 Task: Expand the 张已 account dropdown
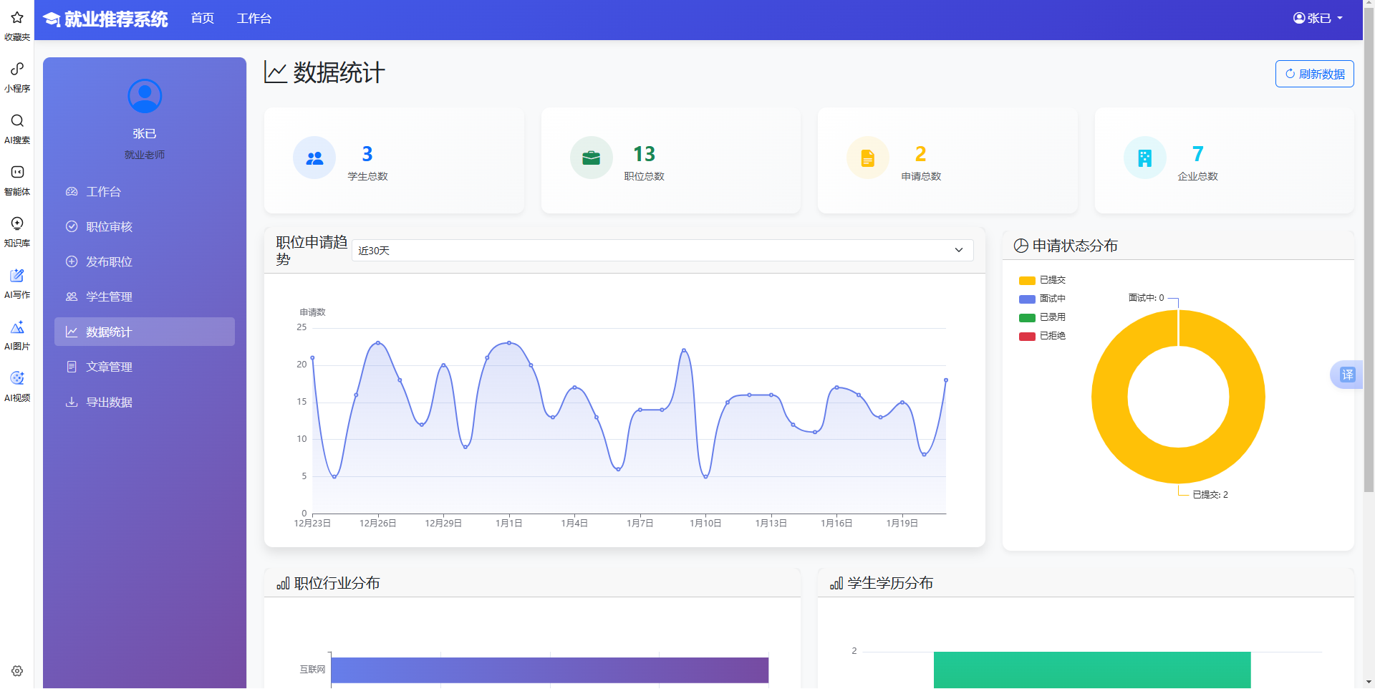click(x=1319, y=18)
